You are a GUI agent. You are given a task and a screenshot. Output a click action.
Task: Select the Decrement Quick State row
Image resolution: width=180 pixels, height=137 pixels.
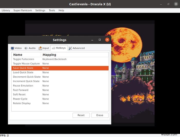(x=60, y=77)
